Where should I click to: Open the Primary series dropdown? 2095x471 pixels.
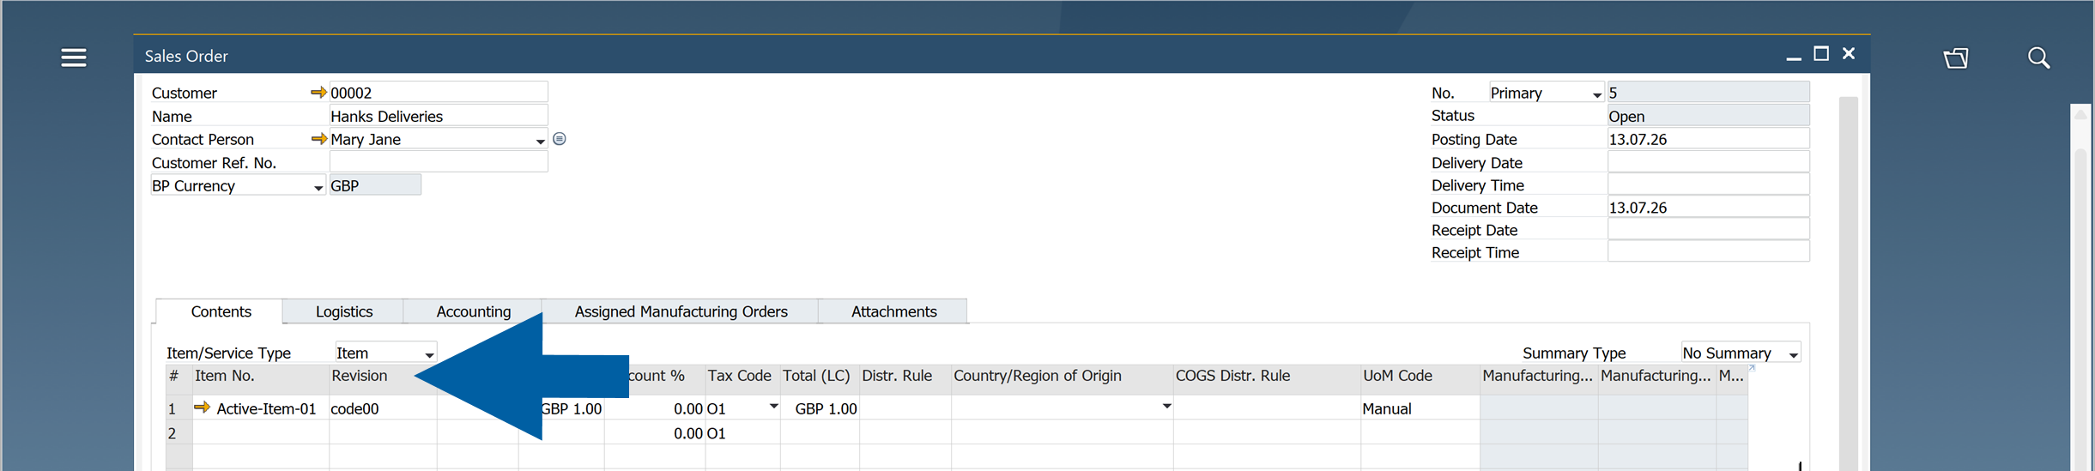(x=1596, y=94)
